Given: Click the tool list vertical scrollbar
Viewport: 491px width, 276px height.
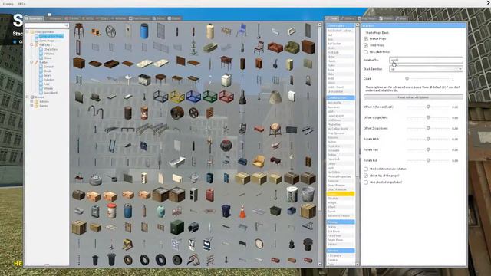Looking at the screenshot, I should [x=357, y=144].
